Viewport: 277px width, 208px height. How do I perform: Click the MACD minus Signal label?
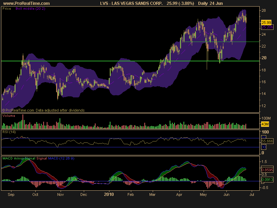pyautogui.click(x=19, y=158)
